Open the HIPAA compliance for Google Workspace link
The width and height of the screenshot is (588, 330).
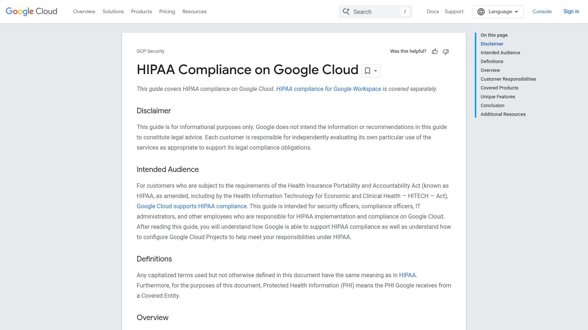[329, 89]
